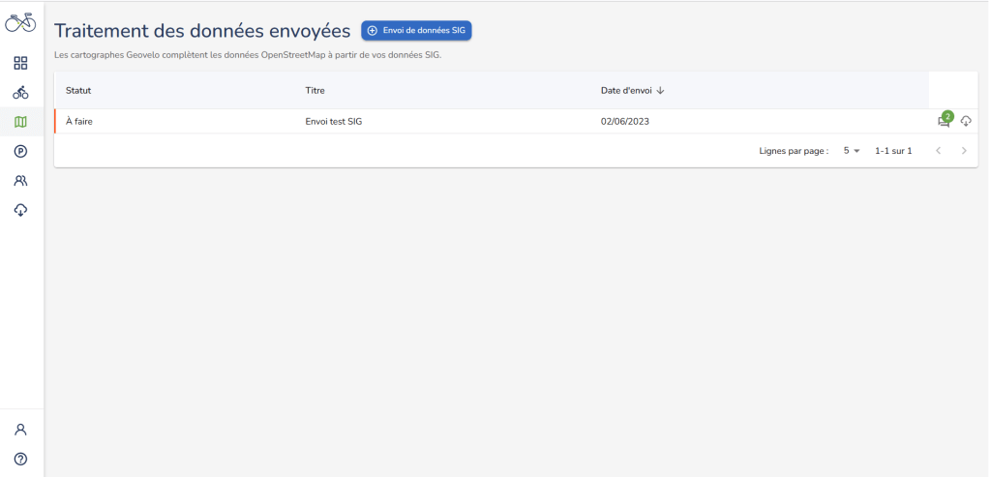
Task: Click the À faire status cell
Action: tap(79, 121)
